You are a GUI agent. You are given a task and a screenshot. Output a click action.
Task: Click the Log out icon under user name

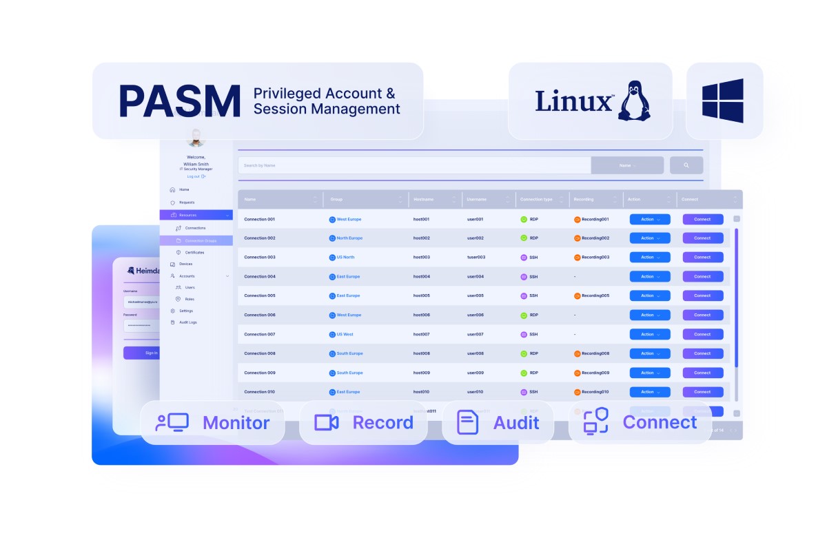coord(203,176)
